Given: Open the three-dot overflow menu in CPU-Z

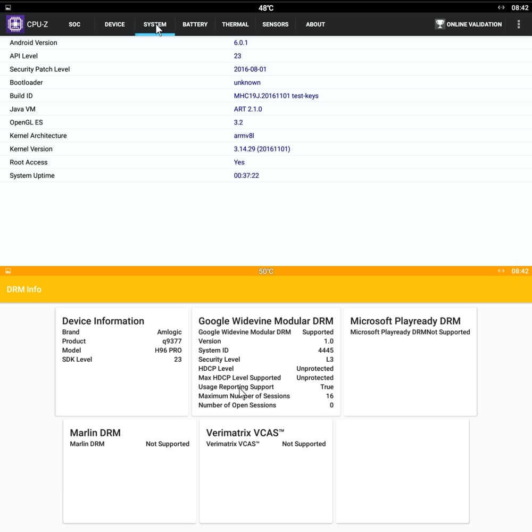Looking at the screenshot, I should click(x=518, y=24).
